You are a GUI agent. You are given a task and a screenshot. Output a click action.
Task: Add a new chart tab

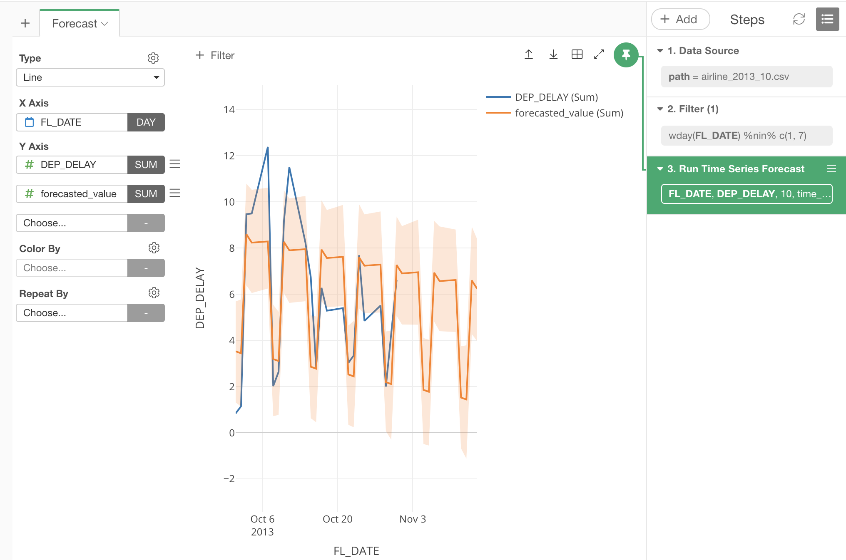pos(25,23)
